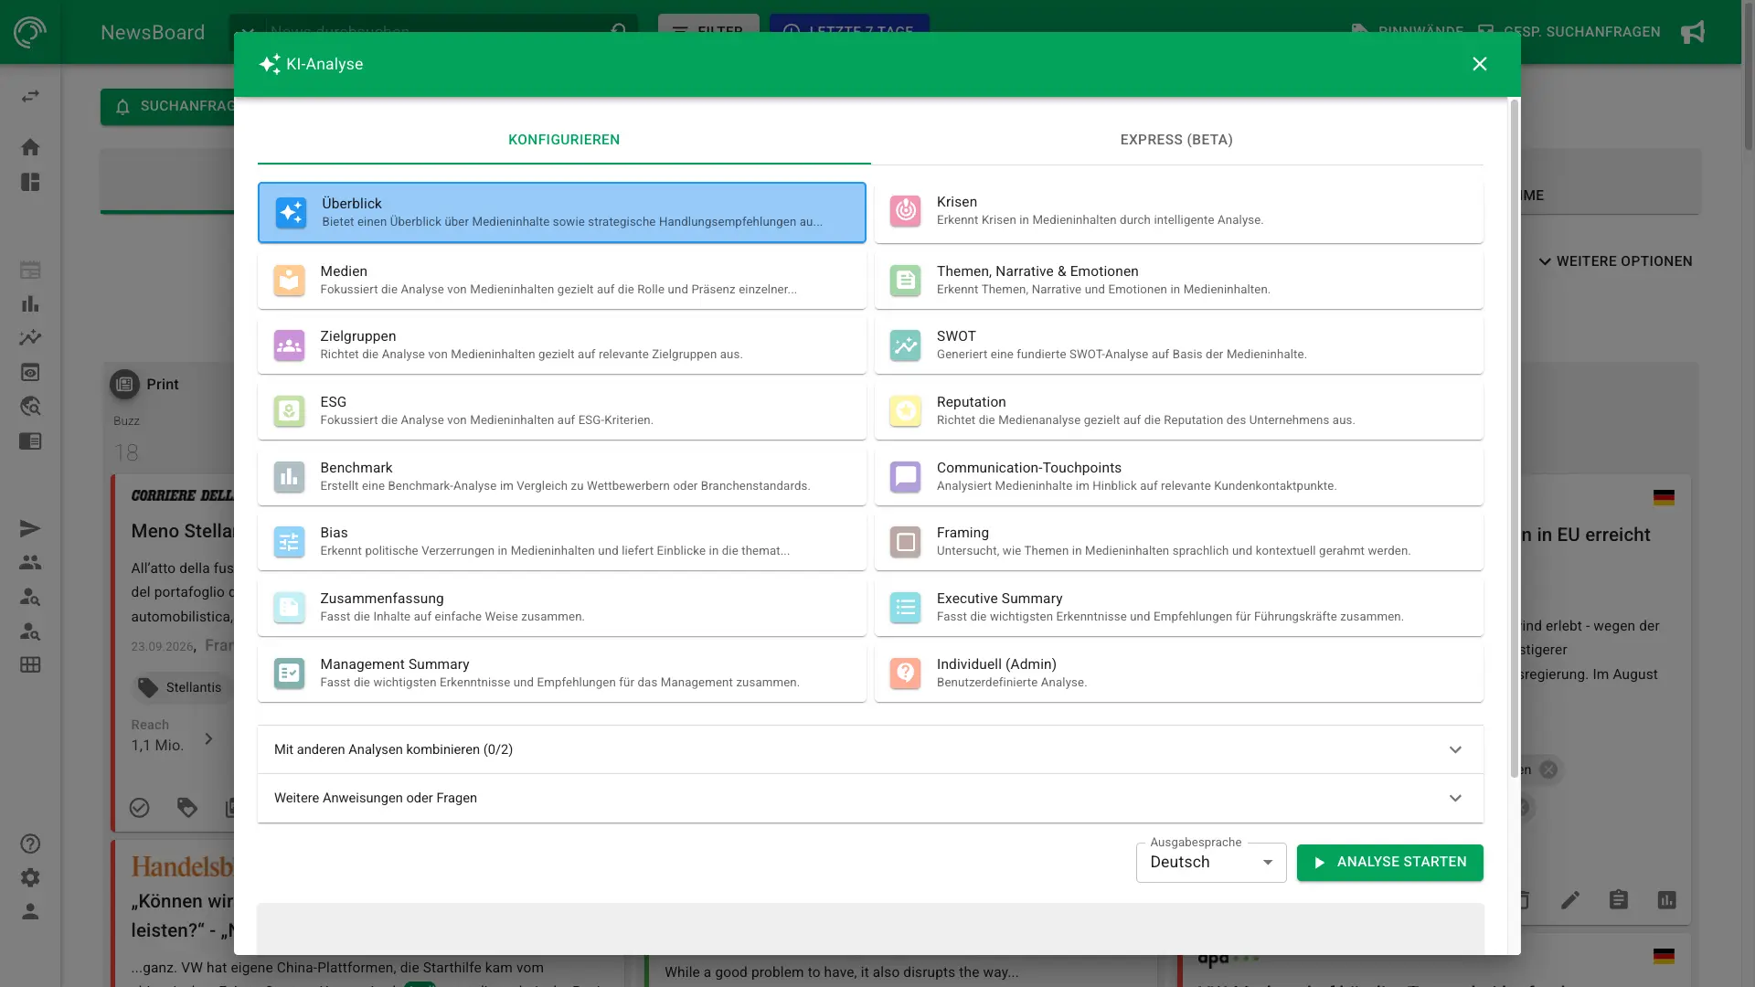
Task: Choose the Themen, Narrative & Emotionen icon
Action: (x=906, y=281)
